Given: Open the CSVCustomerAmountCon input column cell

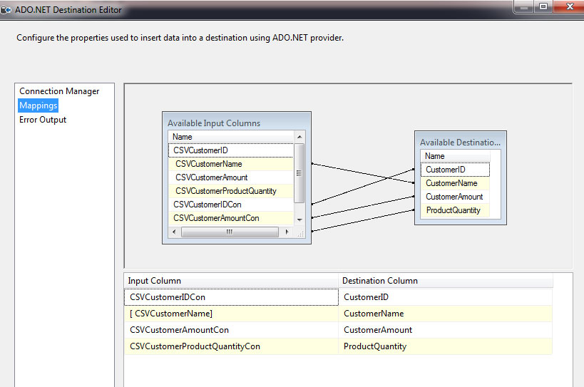Looking at the screenshot, I should click(231, 330).
